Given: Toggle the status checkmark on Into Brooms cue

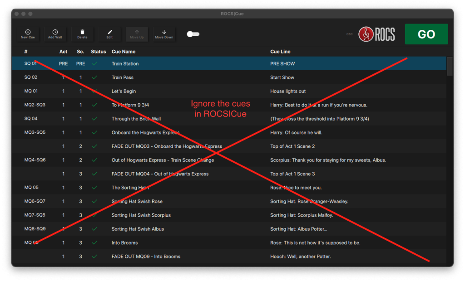Looking at the screenshot, I should point(94,242).
